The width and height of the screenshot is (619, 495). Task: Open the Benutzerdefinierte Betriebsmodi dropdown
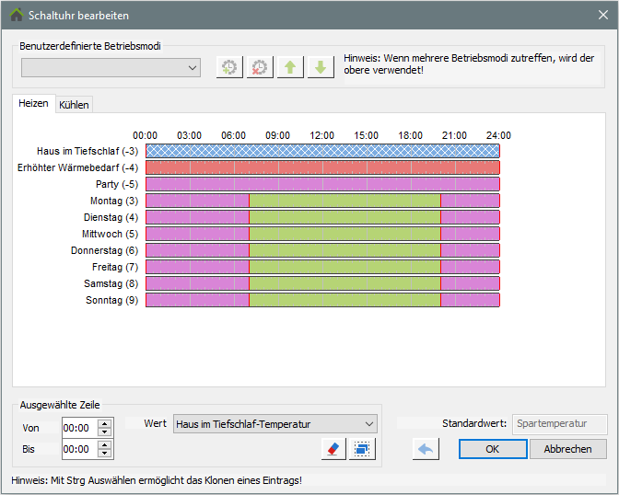pos(111,67)
